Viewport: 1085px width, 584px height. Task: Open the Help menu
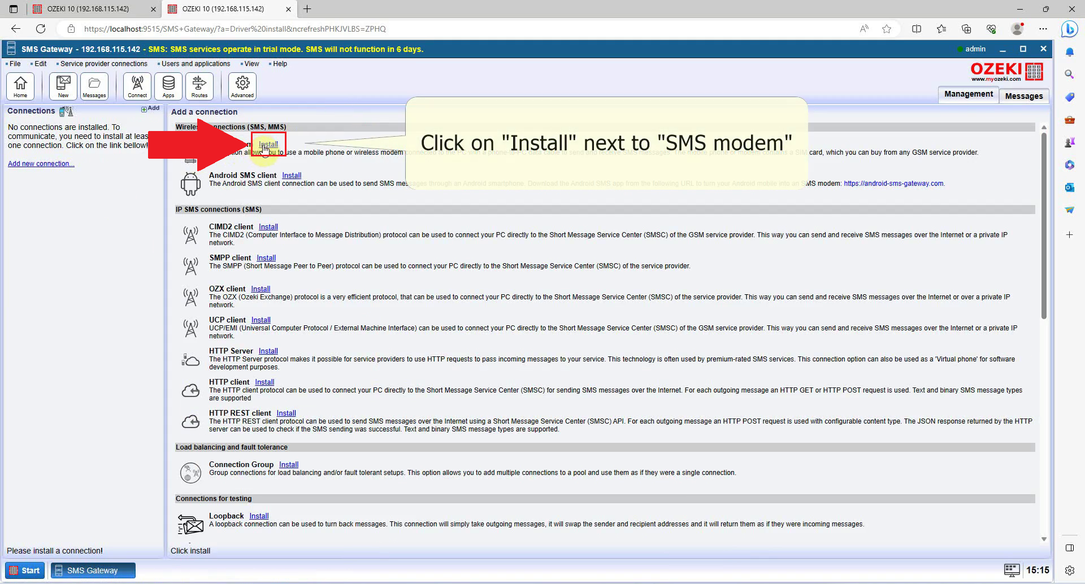280,64
